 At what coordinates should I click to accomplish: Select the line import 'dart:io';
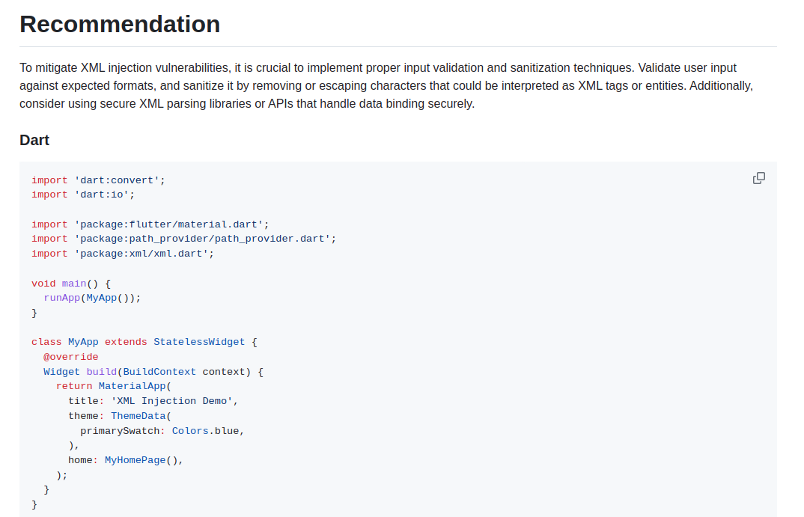coord(83,195)
